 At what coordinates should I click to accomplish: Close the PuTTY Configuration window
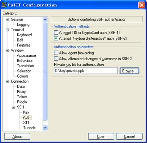pyautogui.click(x=142, y=5)
